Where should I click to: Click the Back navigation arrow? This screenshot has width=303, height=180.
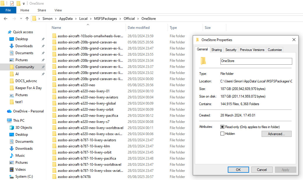tap(6, 19)
